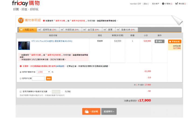Screen dimensions: 194x121
Task: Click the friDay 購物 logo
Action: (26, 3)
